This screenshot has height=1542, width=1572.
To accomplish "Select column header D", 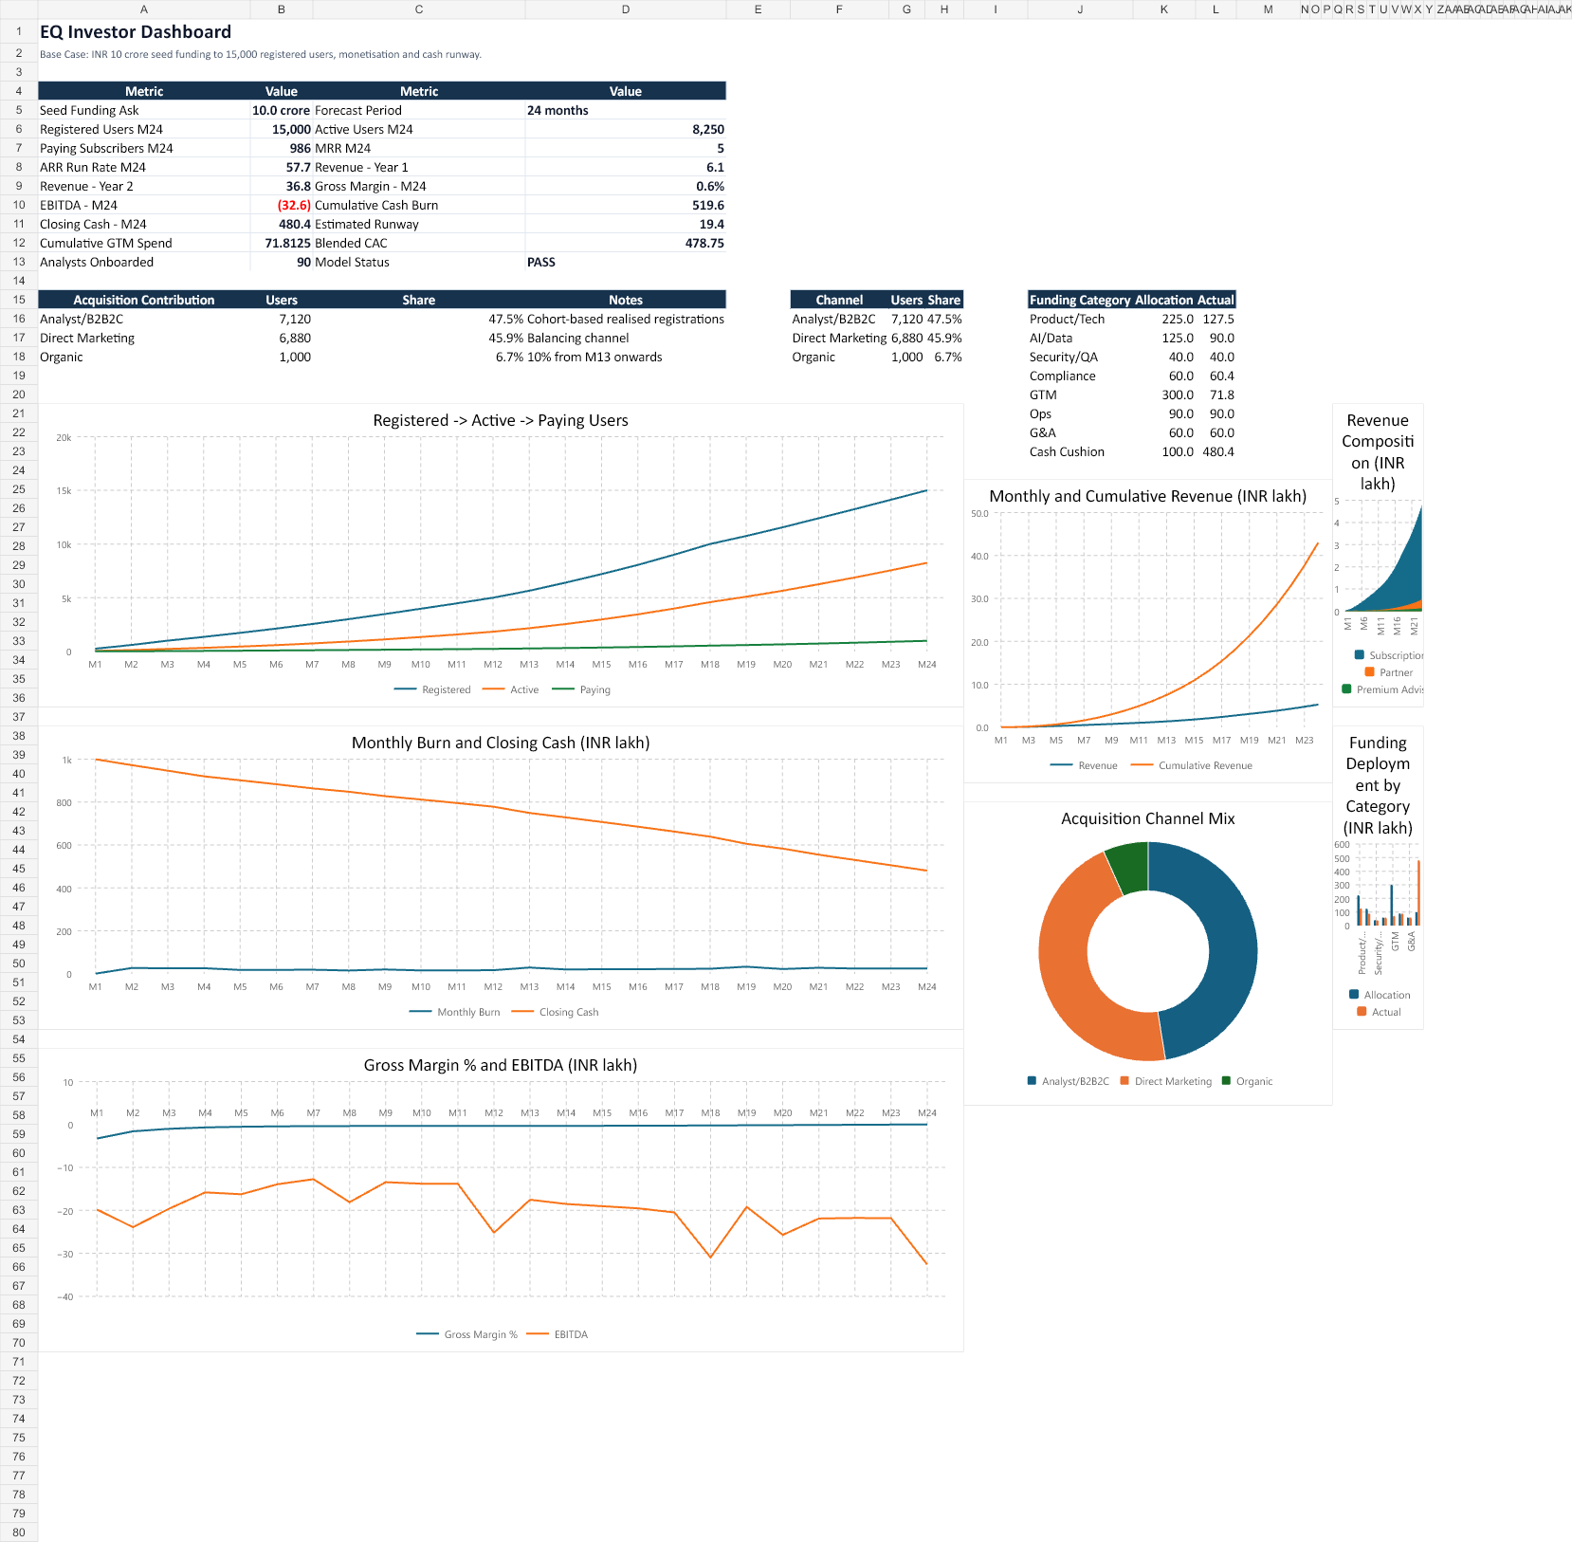I will 626,9.
